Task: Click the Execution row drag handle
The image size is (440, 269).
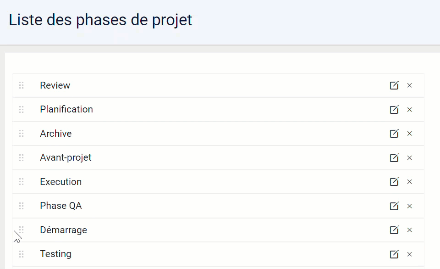Action: coord(22,182)
